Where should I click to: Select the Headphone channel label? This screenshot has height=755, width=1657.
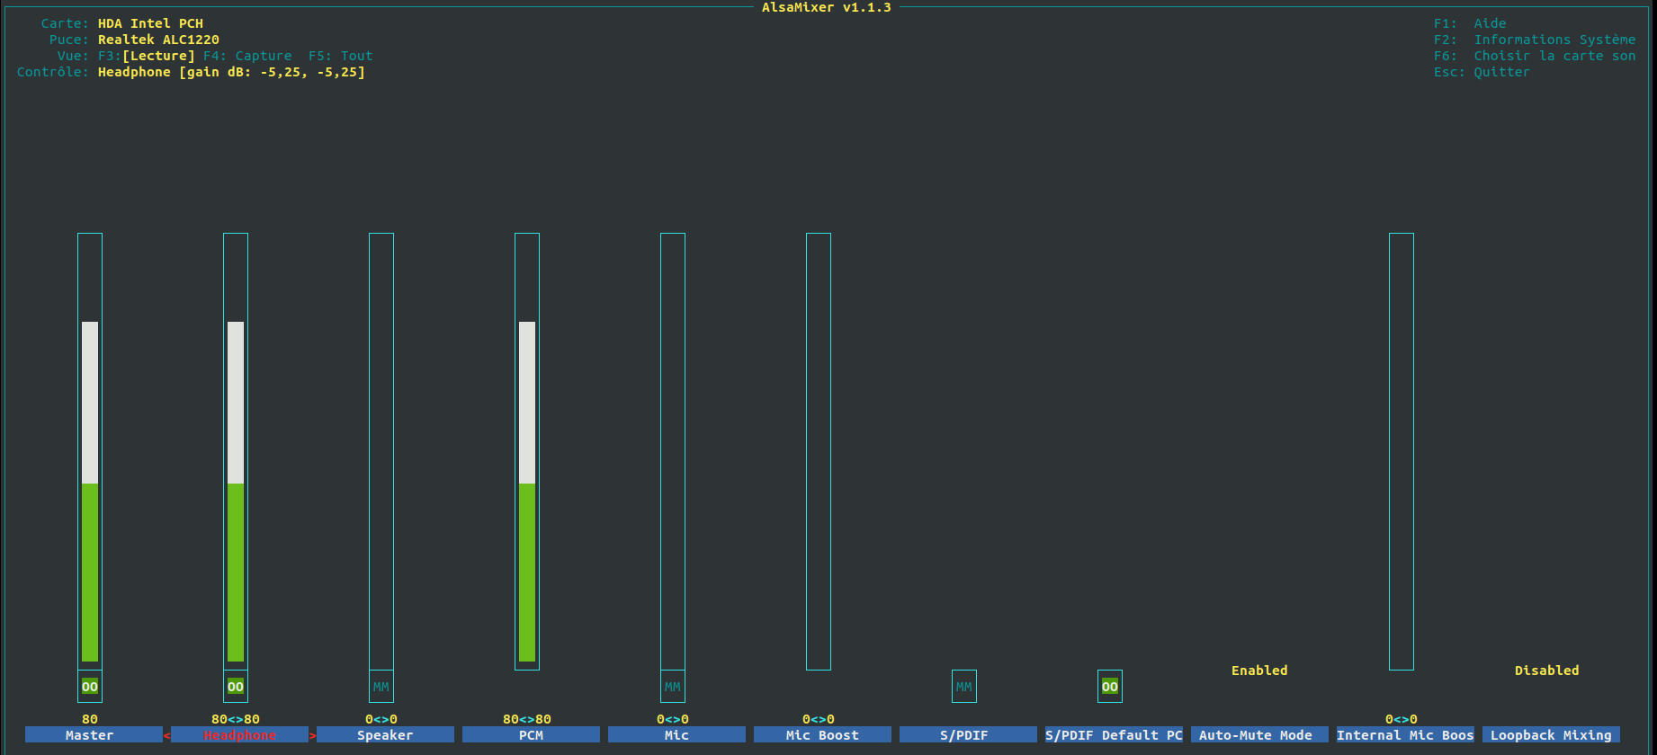(239, 735)
